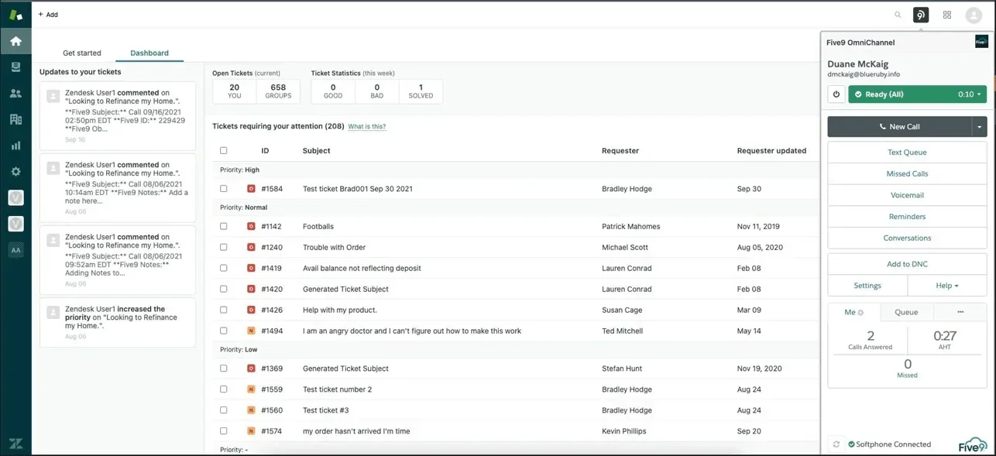Check the checkbox beside the Footballs ticket
Screen dimensions: 996x456
223,226
